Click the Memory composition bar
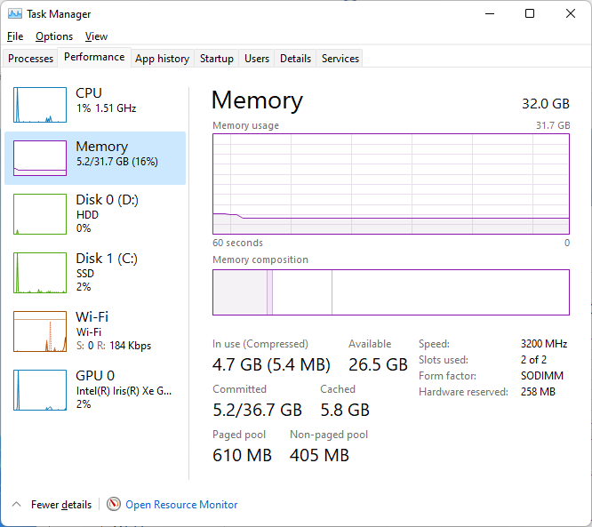 (x=391, y=292)
